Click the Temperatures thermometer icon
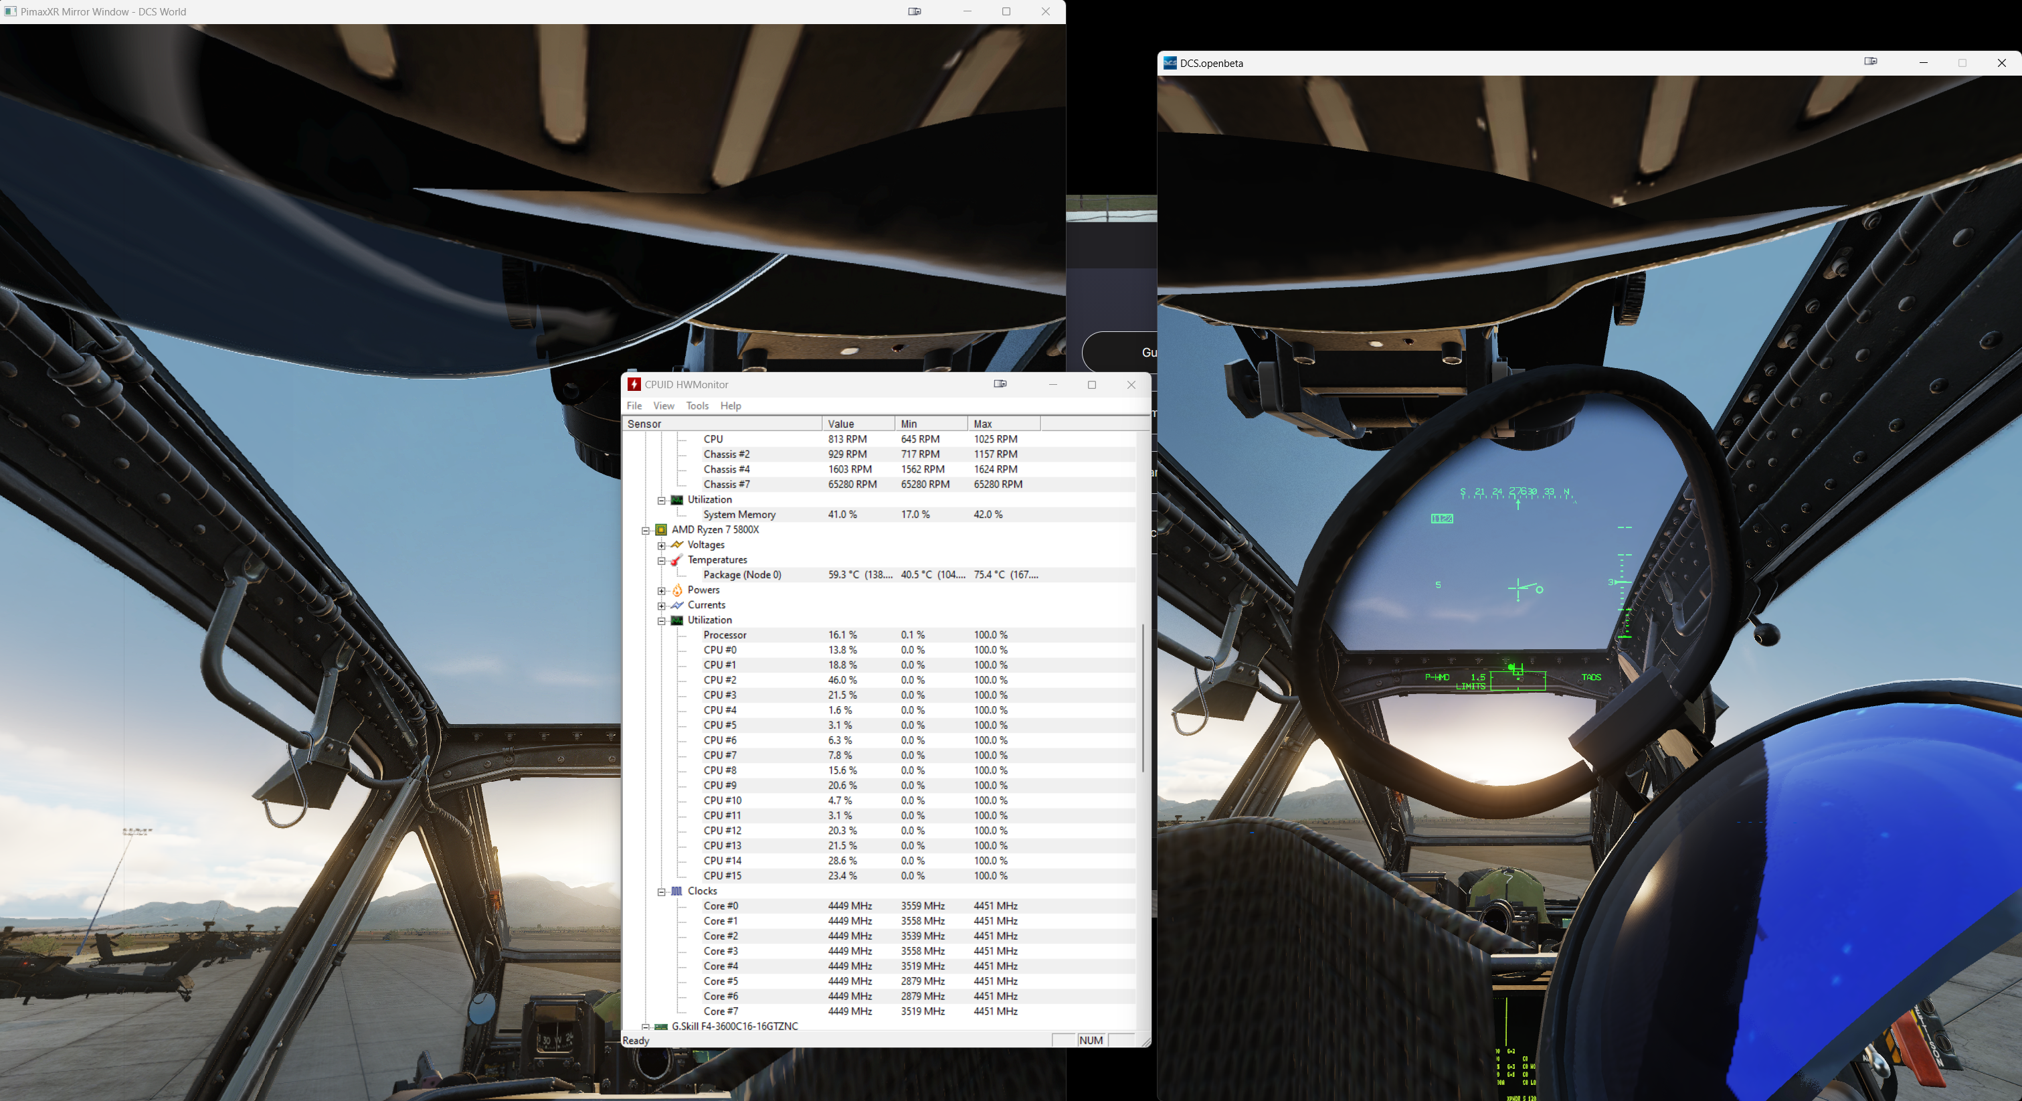The height and width of the screenshot is (1101, 2022). tap(676, 559)
